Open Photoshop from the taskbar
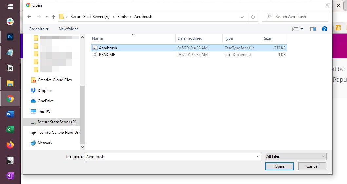347x184 pixels. [x=10, y=37]
